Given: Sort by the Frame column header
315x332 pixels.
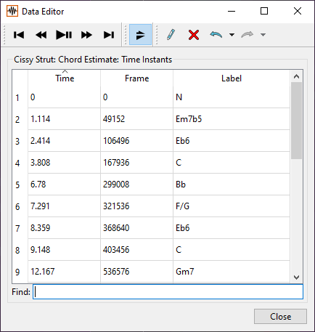Looking at the screenshot, I should [x=136, y=78].
